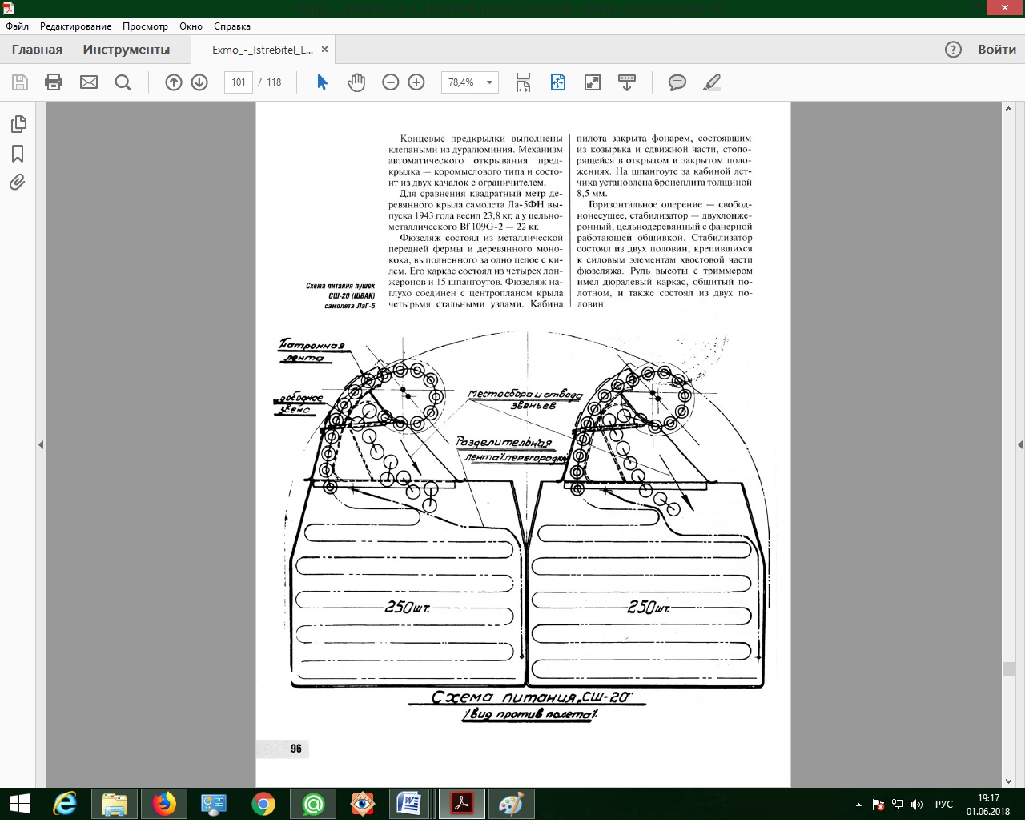Open the Find text magnifier tool
1025x823 pixels.
point(123,82)
